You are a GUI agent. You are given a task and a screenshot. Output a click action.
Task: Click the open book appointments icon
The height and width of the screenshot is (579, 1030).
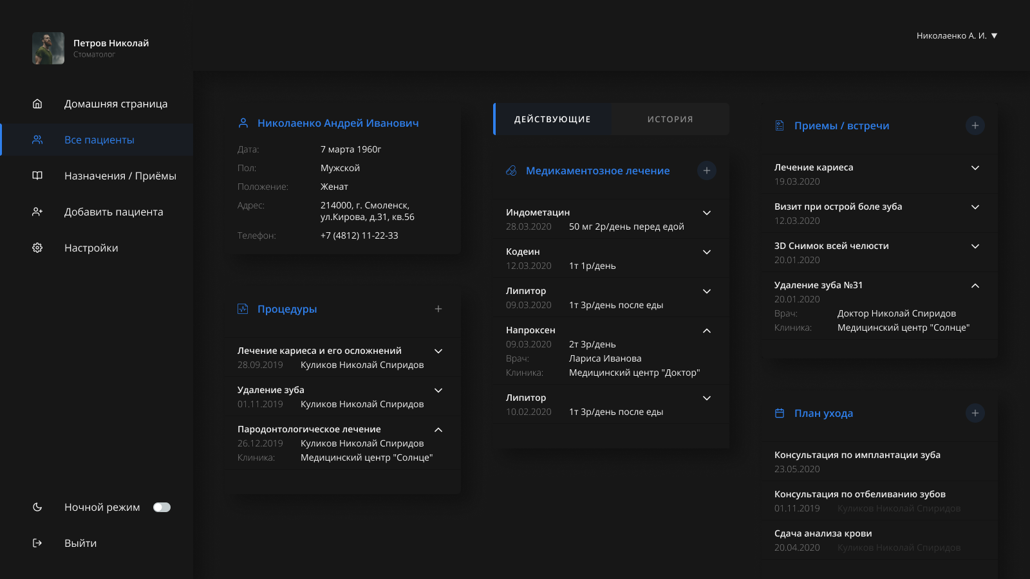(x=37, y=176)
